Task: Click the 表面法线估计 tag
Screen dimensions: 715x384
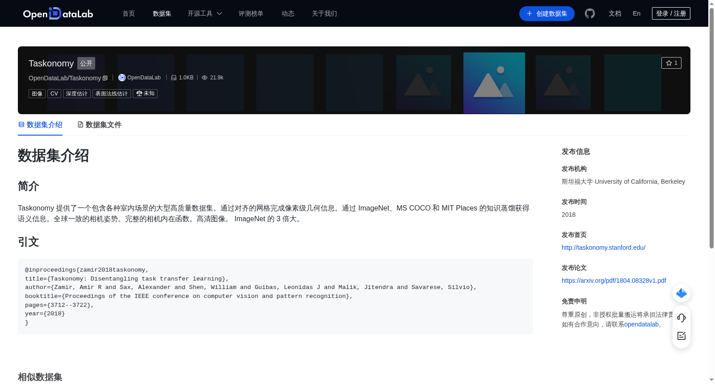Action: point(112,94)
